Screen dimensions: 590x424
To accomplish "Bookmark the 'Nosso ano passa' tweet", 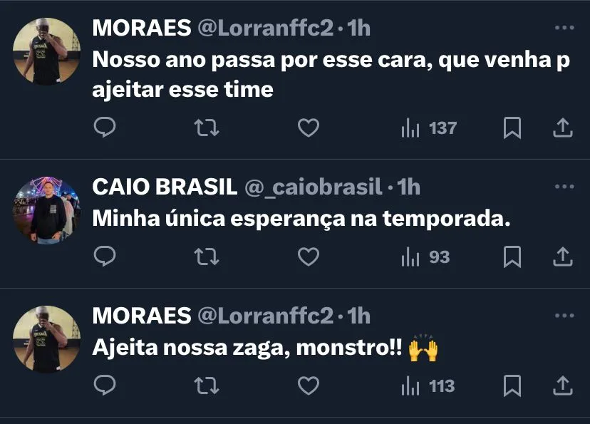I will coord(512,128).
